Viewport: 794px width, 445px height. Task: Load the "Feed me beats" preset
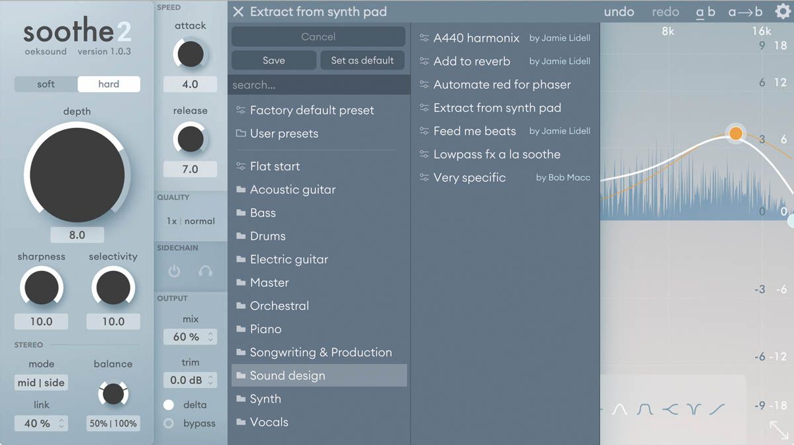pyautogui.click(x=474, y=131)
